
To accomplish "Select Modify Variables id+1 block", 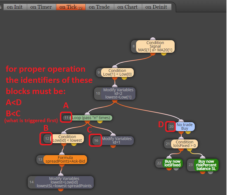I will tap(116, 140).
